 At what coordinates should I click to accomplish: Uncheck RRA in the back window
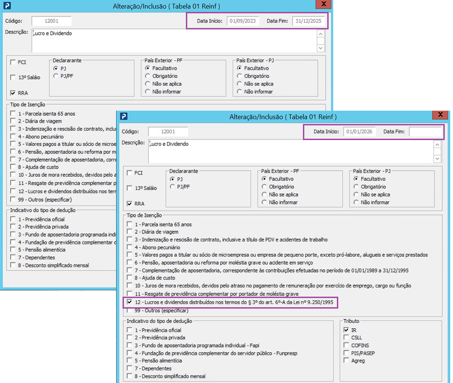[13, 93]
